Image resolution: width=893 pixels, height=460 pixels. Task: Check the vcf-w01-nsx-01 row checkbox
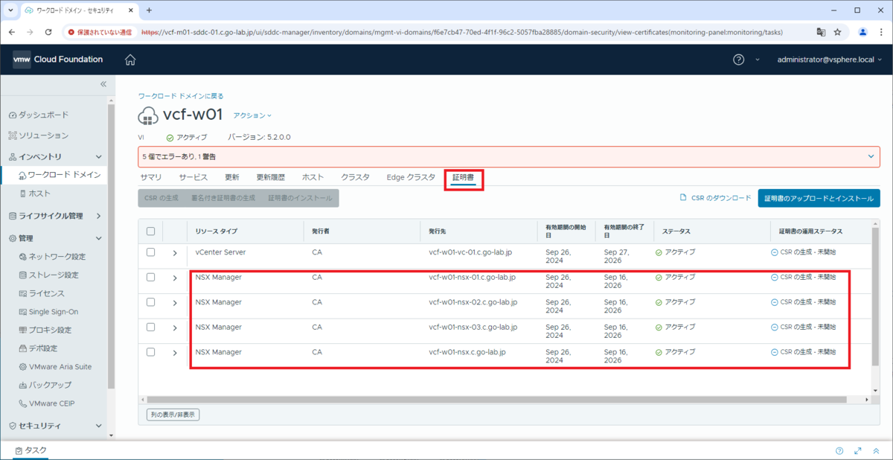[150, 277]
